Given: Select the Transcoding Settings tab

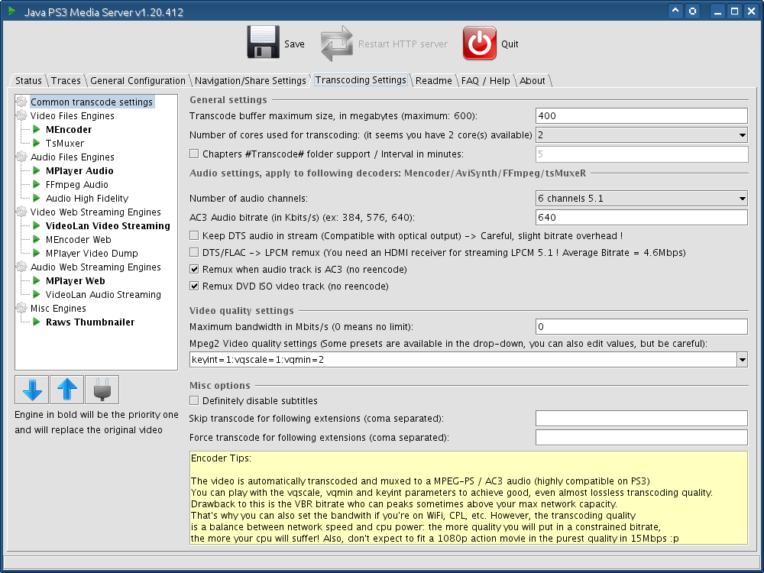Looking at the screenshot, I should [x=361, y=80].
